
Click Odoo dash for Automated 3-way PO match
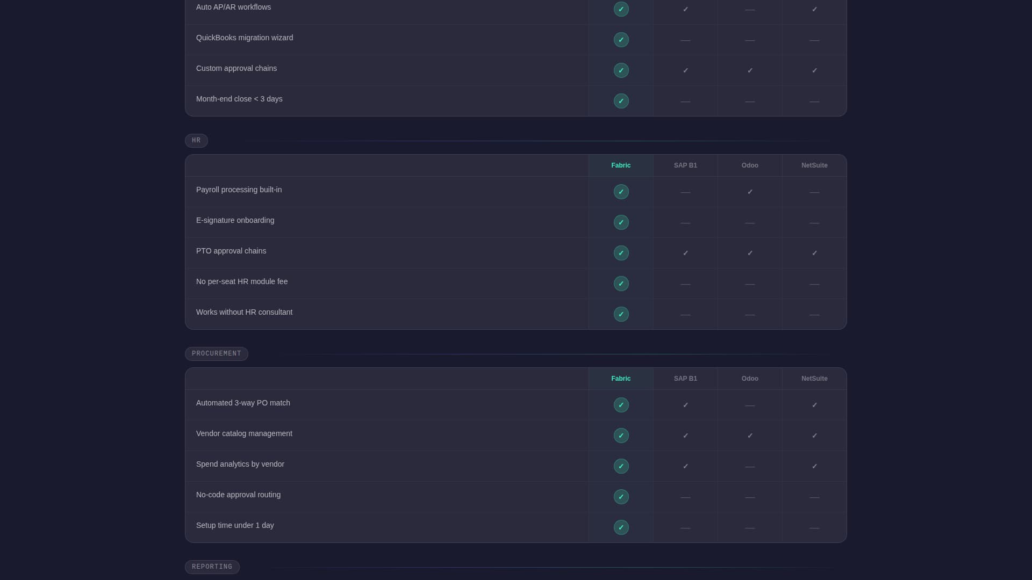coord(750,405)
